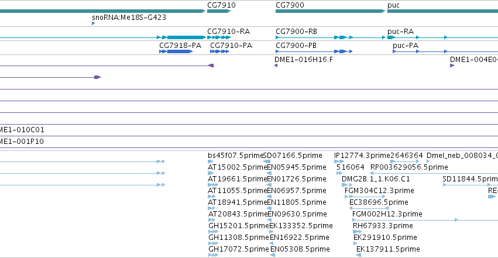Click the EK137911.5prime EST marker
Image resolution: width=498 pixels, height=258 pixels.
[x=359, y=255]
